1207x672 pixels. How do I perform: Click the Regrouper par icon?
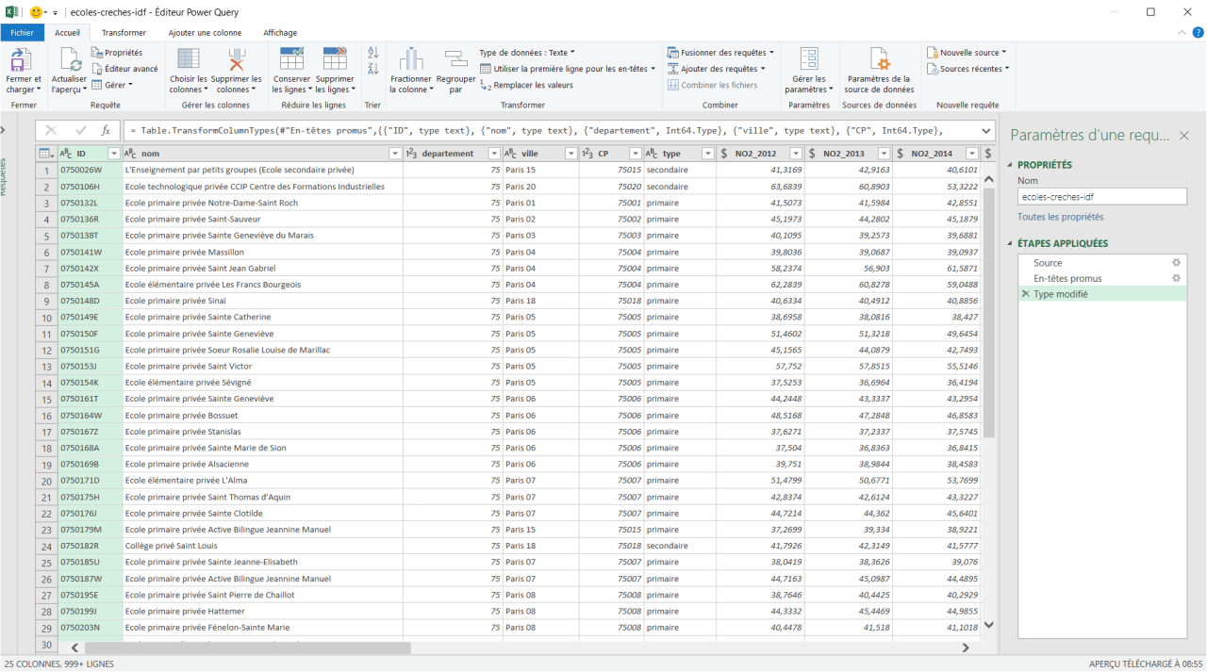(455, 59)
